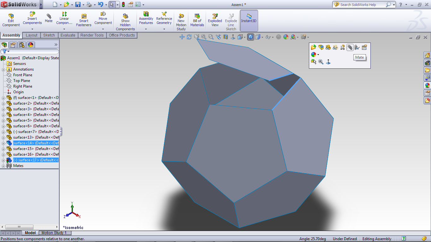Image resolution: width=431 pixels, height=242 pixels.
Task: Click Appearances color ball in context toolbar
Action: point(314,55)
